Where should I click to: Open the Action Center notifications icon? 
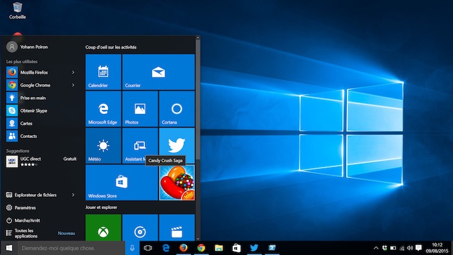pyautogui.click(x=418, y=248)
